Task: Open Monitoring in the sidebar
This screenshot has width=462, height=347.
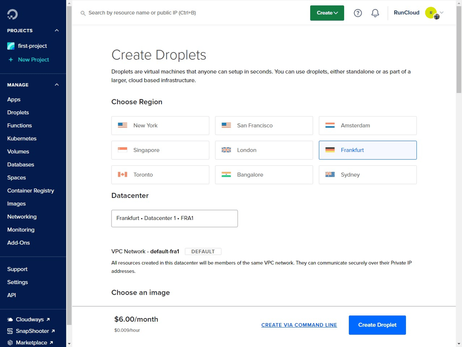Action: pyautogui.click(x=21, y=230)
